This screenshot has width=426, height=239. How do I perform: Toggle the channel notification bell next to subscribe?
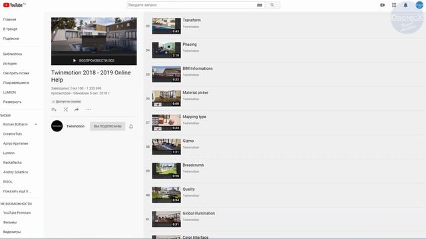click(131, 126)
